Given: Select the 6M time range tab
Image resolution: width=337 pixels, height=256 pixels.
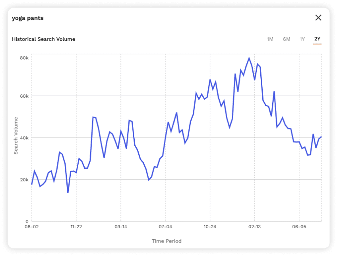Looking at the screenshot, I should (x=287, y=39).
